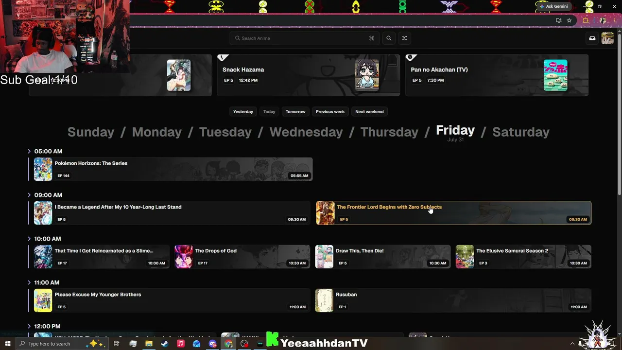
Task: Switch to Chrome on the taskbar
Action: [228, 344]
